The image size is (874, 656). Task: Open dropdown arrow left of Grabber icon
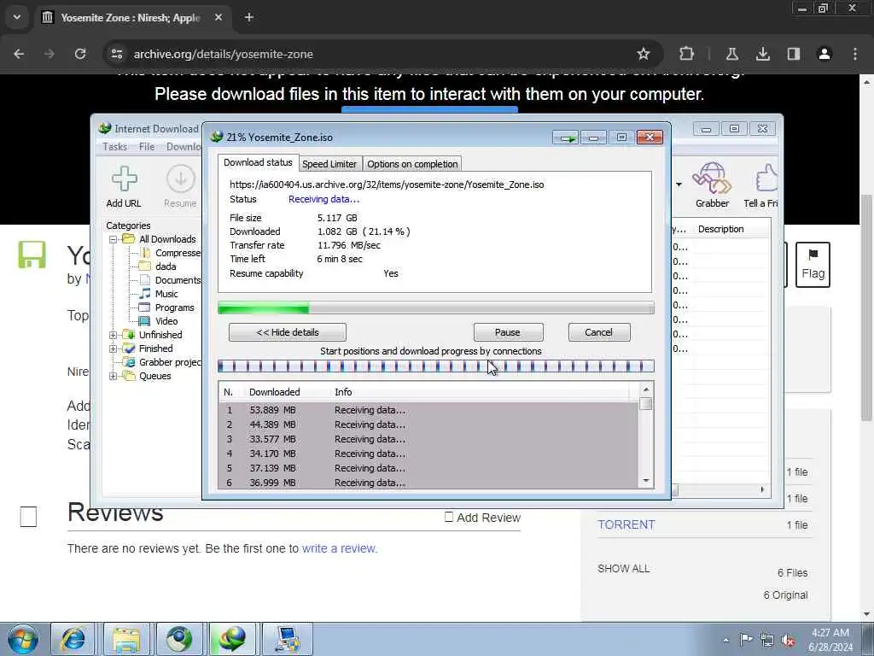(679, 184)
